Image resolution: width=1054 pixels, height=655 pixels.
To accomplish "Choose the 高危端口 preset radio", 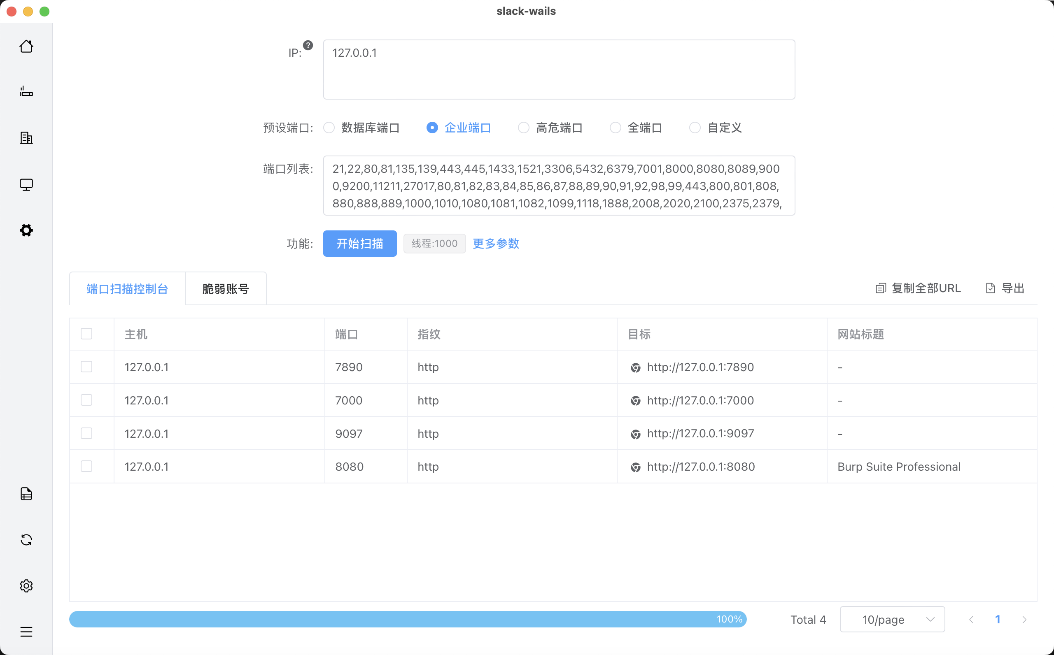I will click(x=524, y=128).
